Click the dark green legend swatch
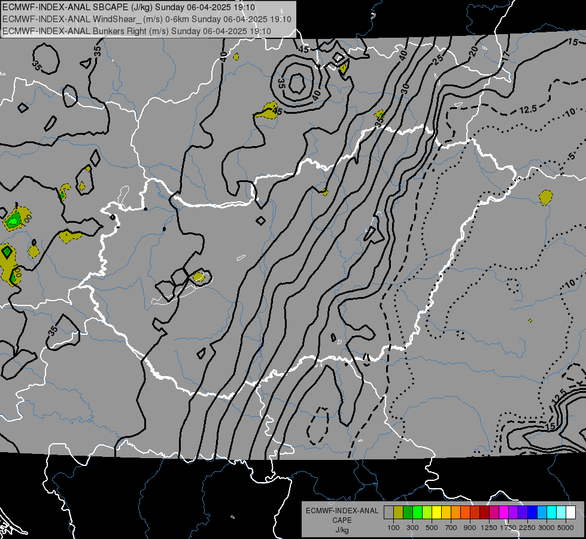Image resolution: width=586 pixels, height=539 pixels. click(x=408, y=512)
